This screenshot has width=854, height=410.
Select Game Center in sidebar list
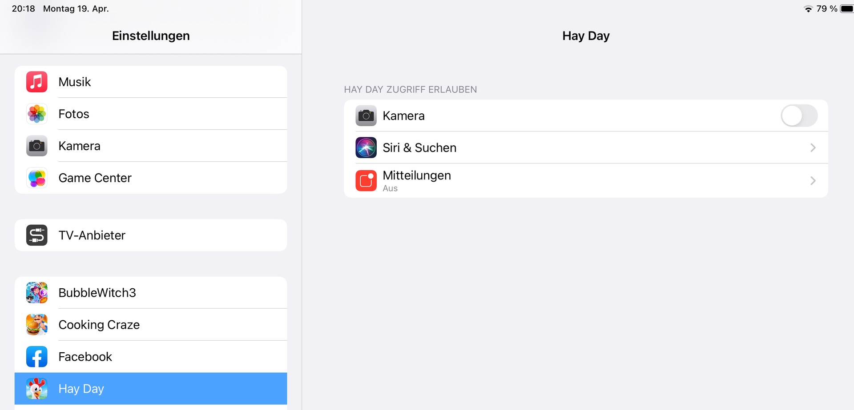coord(95,178)
